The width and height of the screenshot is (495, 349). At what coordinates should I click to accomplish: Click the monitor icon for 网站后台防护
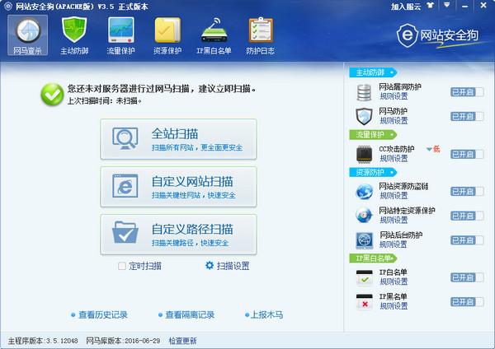click(364, 240)
